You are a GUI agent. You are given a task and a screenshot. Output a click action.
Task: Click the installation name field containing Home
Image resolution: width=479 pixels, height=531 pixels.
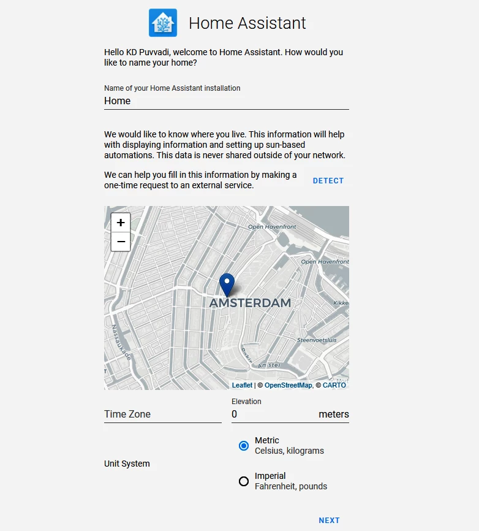point(226,101)
